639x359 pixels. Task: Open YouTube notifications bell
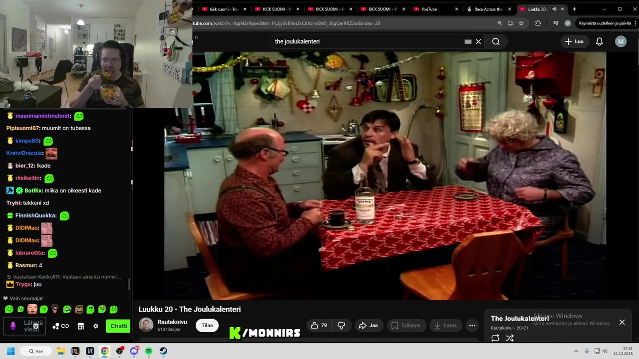(x=600, y=41)
